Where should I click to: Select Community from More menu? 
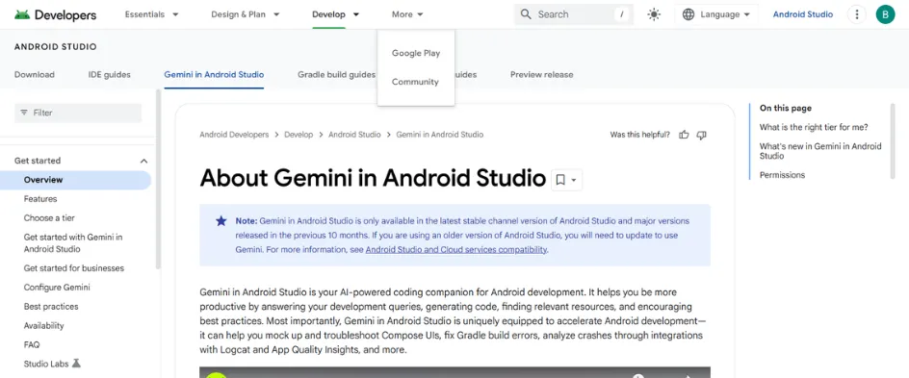[x=415, y=82]
